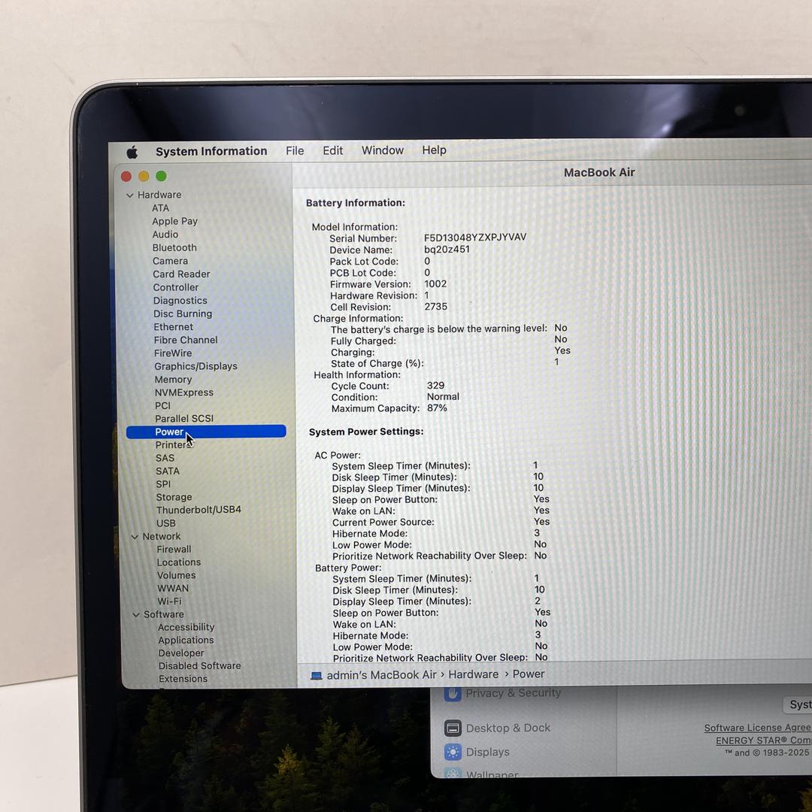This screenshot has width=812, height=812.
Task: Click the Maximum Capacity value 87%
Action: pyautogui.click(x=437, y=408)
